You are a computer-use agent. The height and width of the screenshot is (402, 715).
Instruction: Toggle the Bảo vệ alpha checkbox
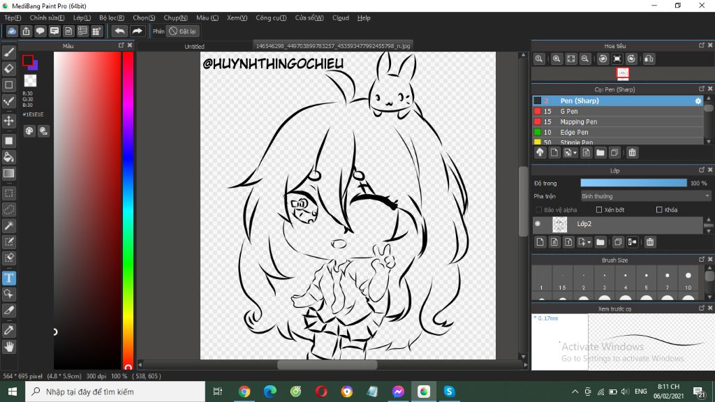click(538, 209)
